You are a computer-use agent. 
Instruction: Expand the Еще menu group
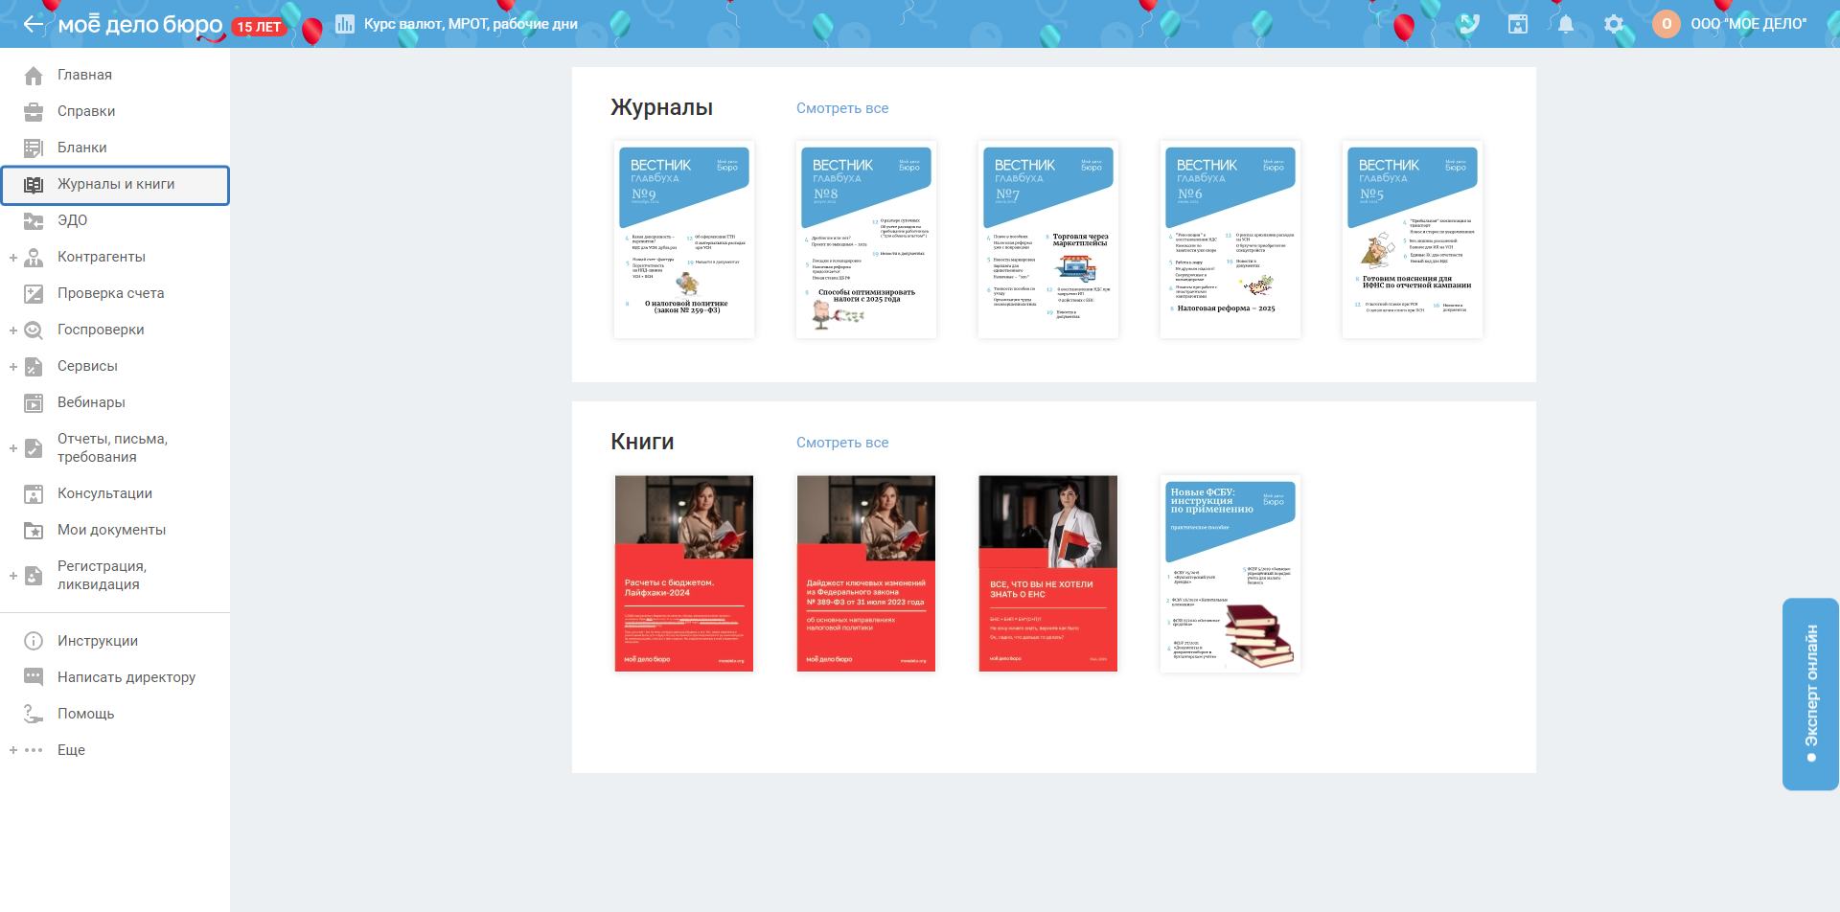(13, 750)
